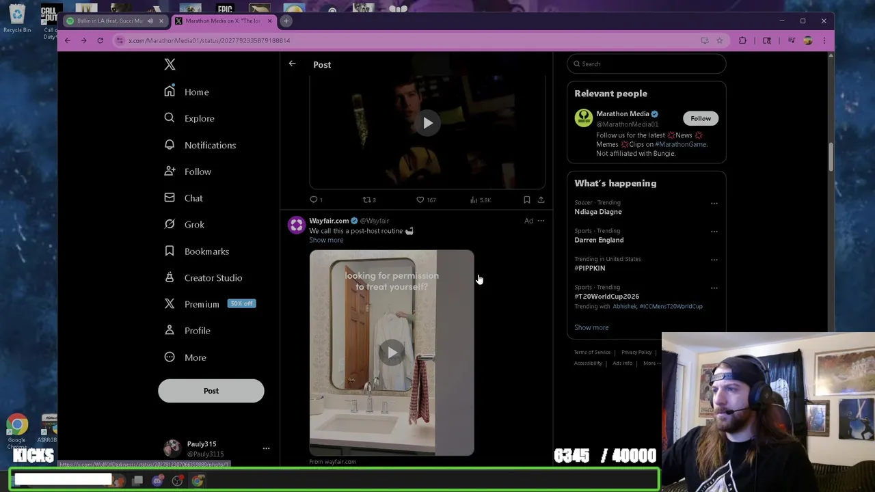Follow Marathon Media via the Follow button

[x=701, y=118]
